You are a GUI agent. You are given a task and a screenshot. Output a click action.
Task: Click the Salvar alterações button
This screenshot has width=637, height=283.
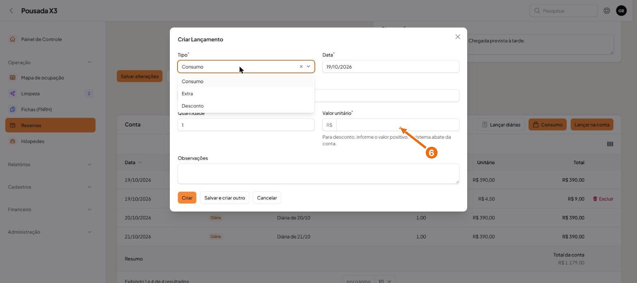(x=140, y=76)
